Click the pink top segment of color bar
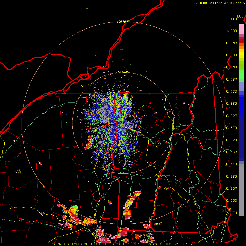Viewport: 246px width, 246px height. tap(241, 29)
